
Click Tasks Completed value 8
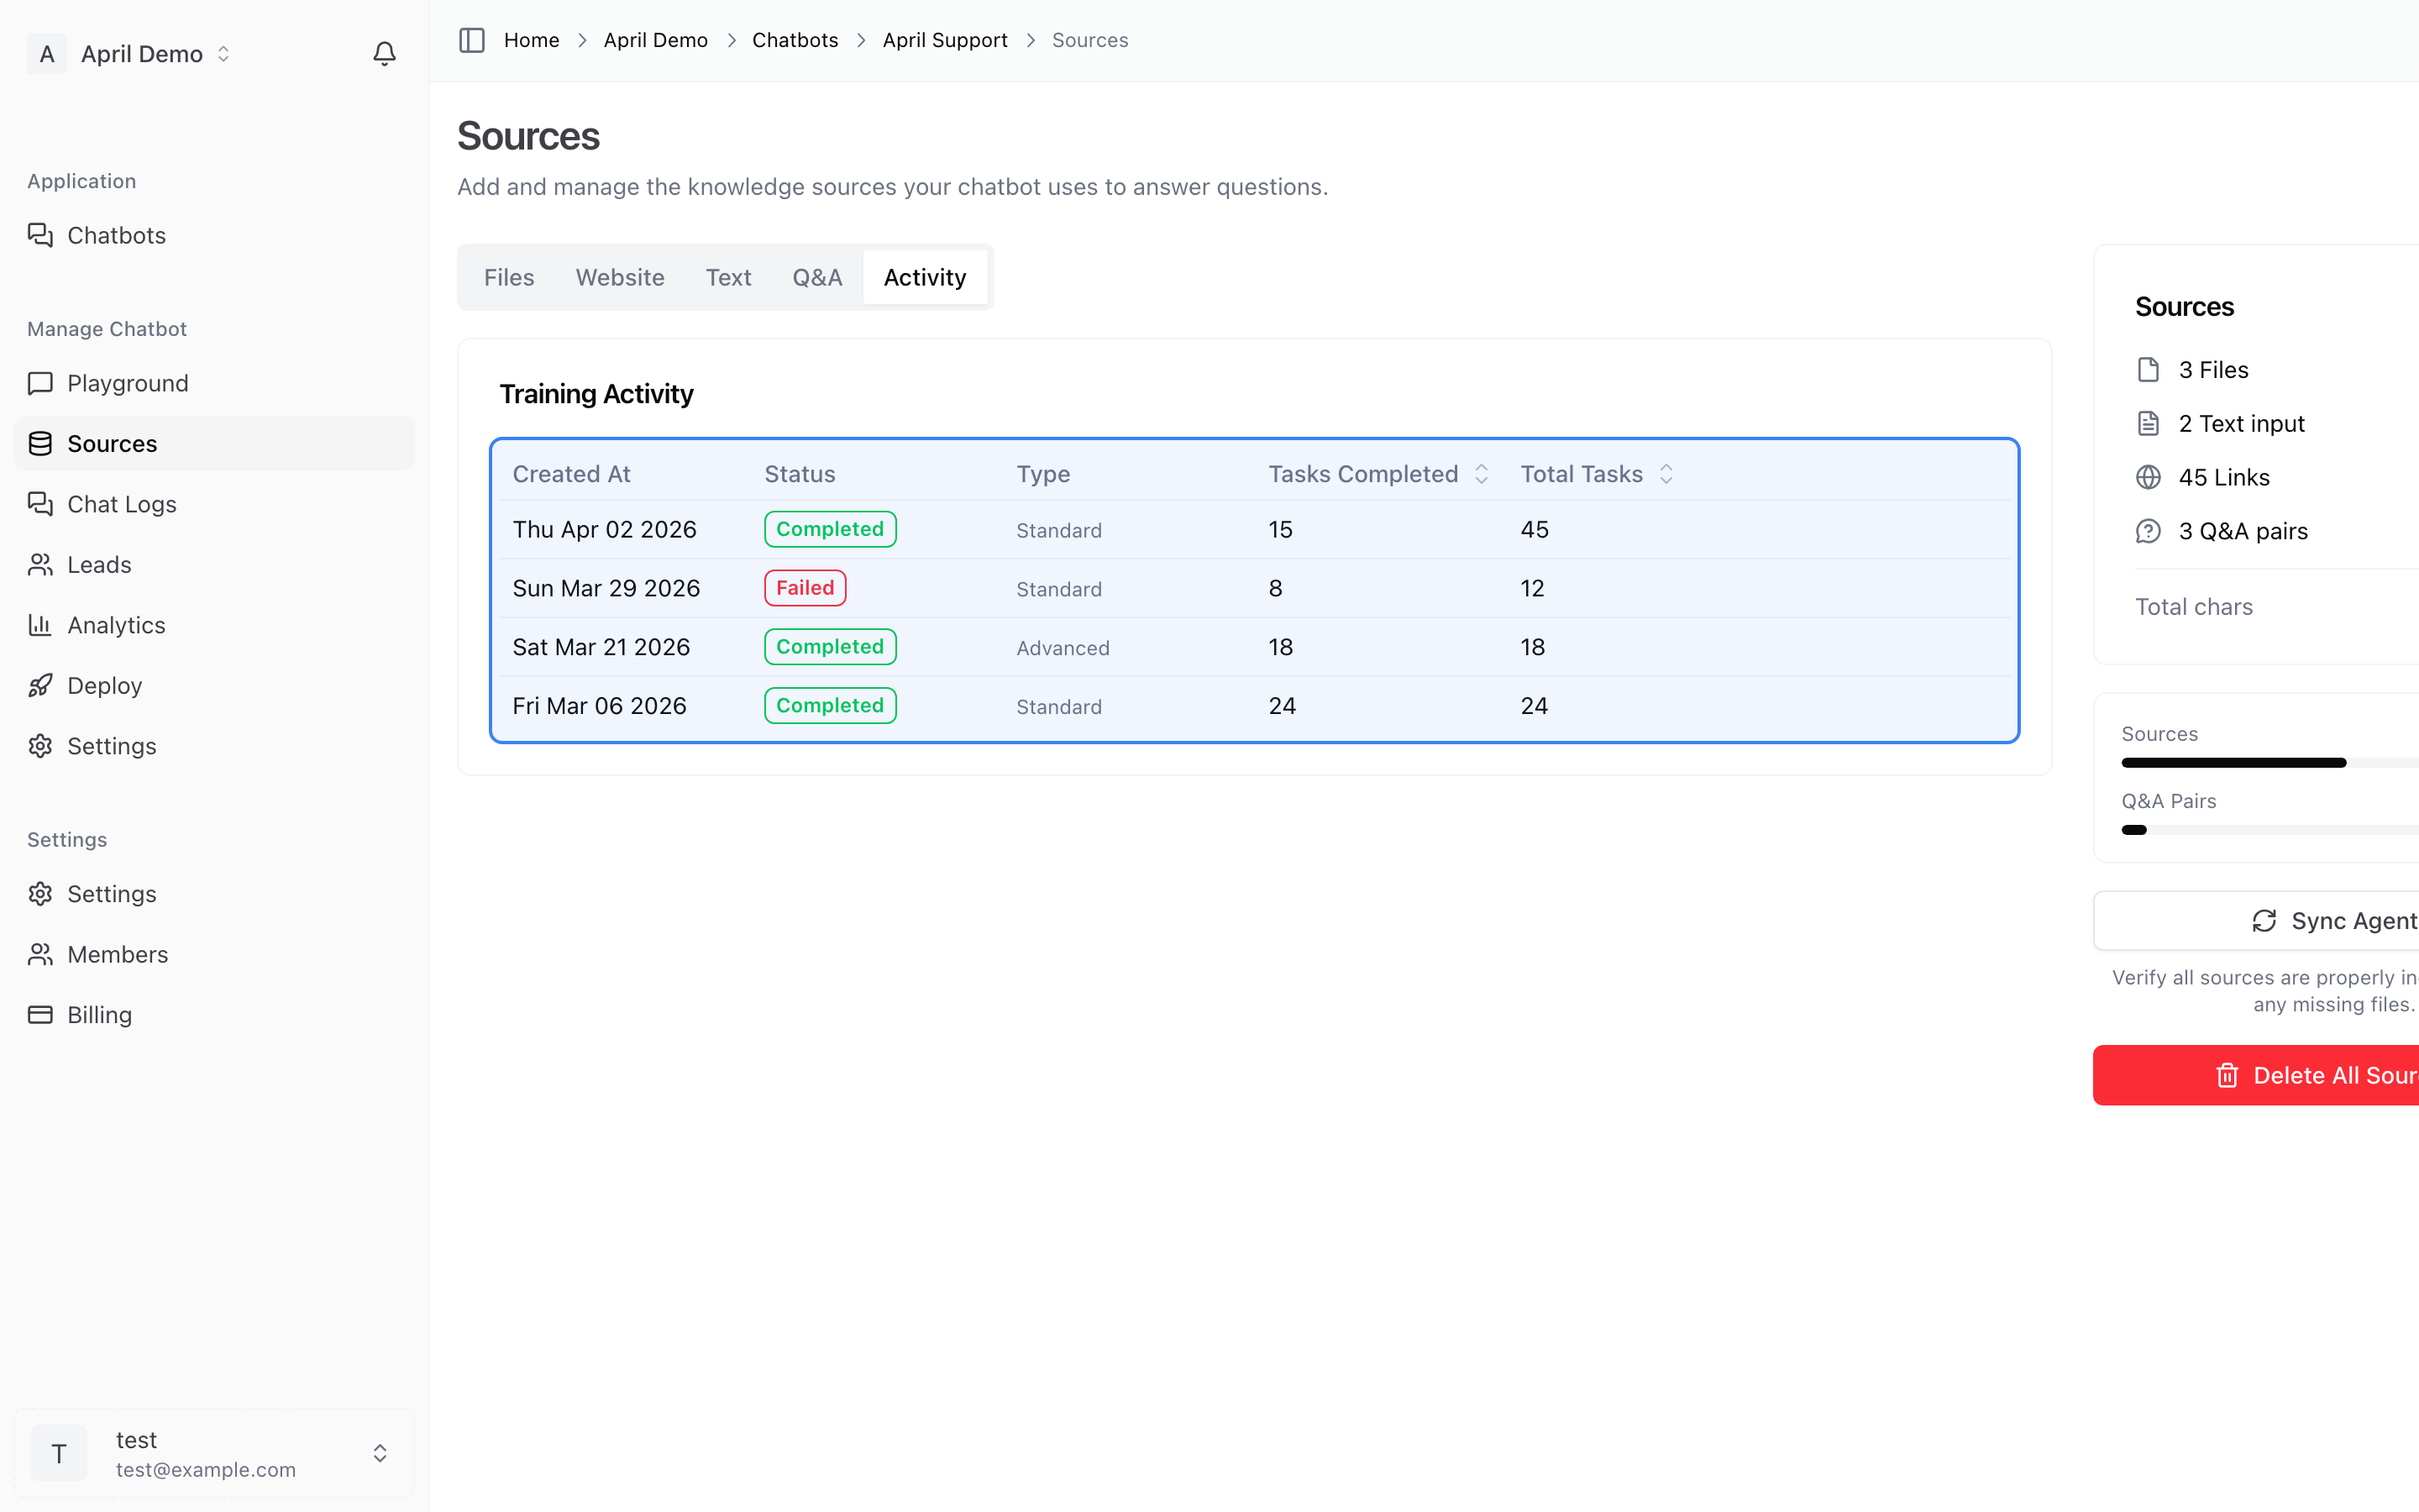(1276, 588)
